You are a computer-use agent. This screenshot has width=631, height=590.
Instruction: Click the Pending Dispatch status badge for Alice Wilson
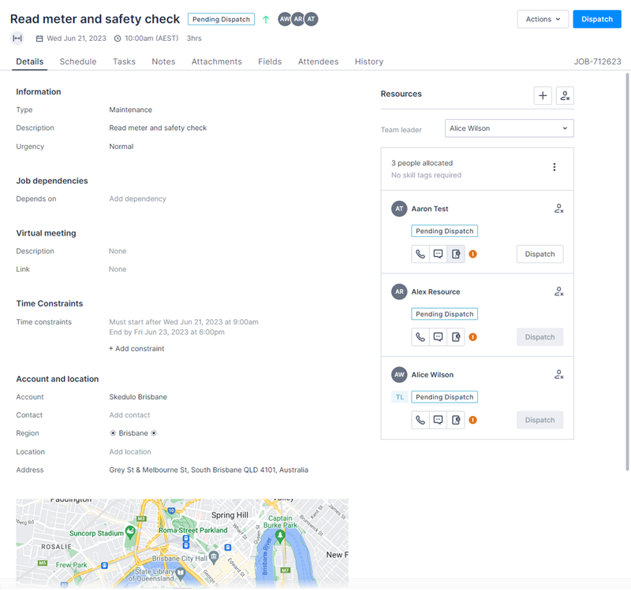coord(444,396)
